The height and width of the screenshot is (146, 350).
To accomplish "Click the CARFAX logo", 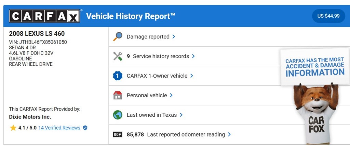I will click(x=44, y=16).
